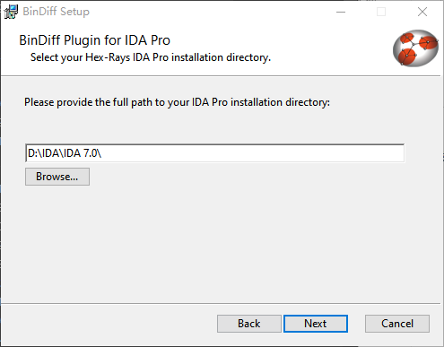Image resolution: width=444 pixels, height=347 pixels.
Task: Click the disabled maximize window button
Action: click(x=381, y=12)
